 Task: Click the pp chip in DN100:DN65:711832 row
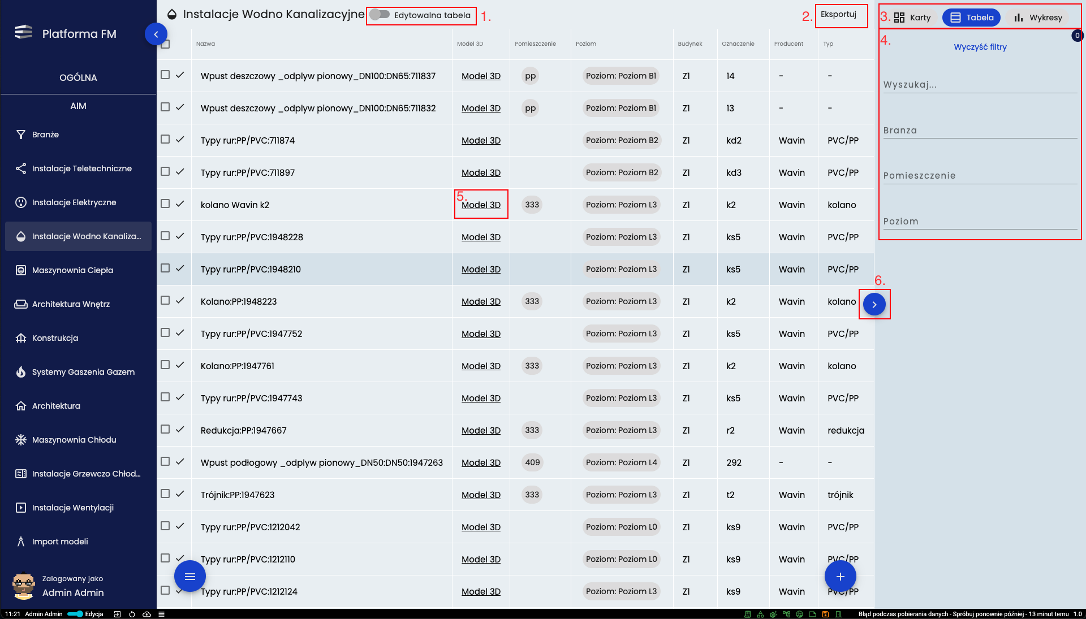[x=530, y=108]
